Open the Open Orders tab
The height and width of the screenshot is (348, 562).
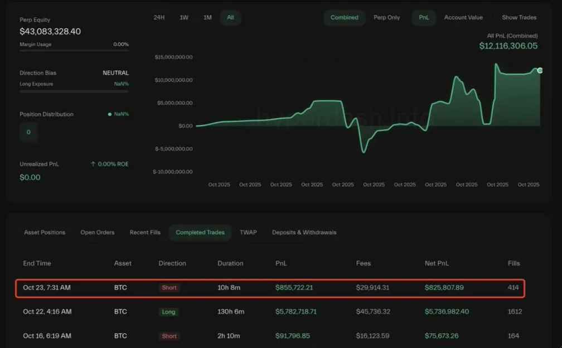pyautogui.click(x=97, y=233)
